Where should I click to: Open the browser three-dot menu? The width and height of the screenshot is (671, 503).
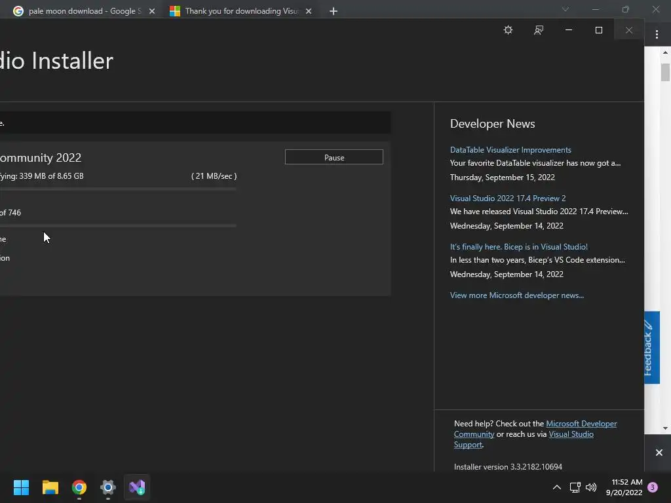(657, 34)
